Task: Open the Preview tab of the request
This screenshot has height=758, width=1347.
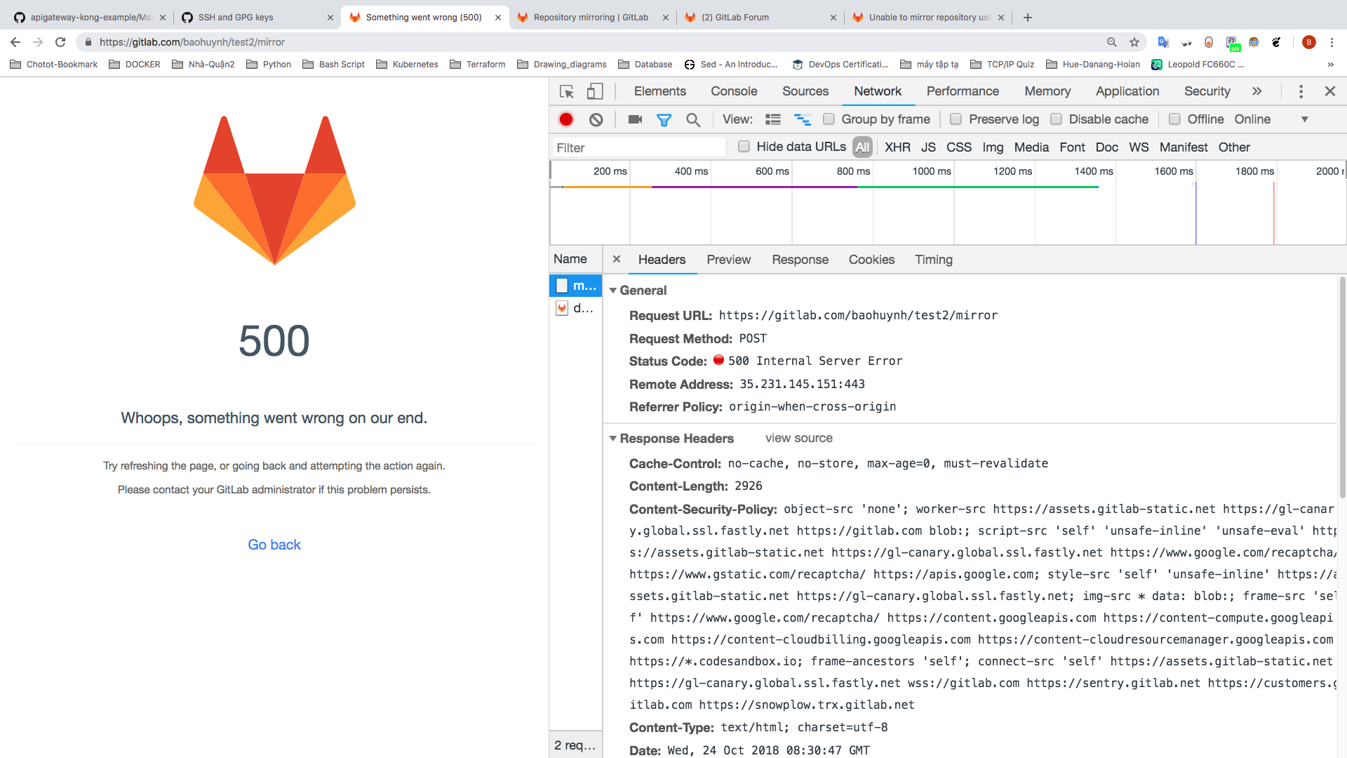Action: click(x=729, y=260)
